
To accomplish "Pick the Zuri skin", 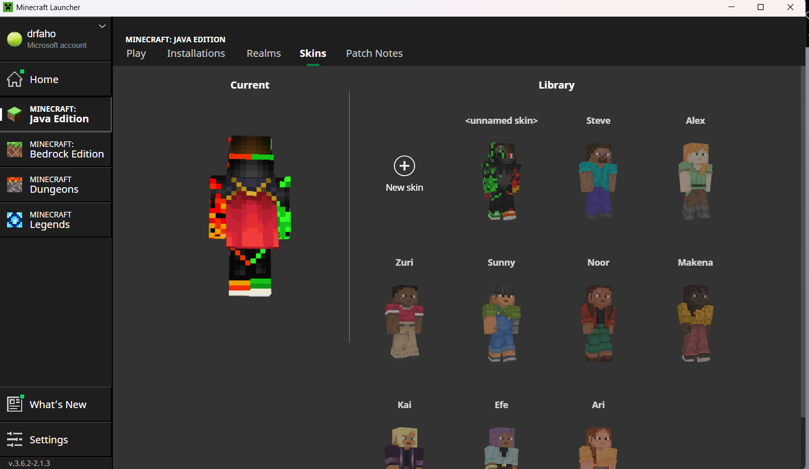I will tap(404, 323).
